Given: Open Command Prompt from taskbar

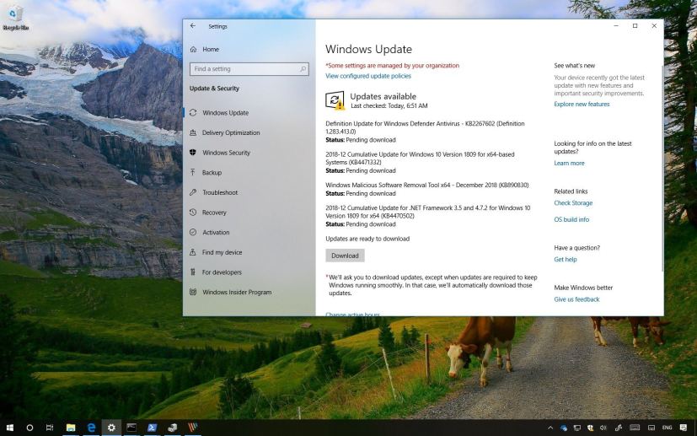Looking at the screenshot, I should tap(131, 428).
